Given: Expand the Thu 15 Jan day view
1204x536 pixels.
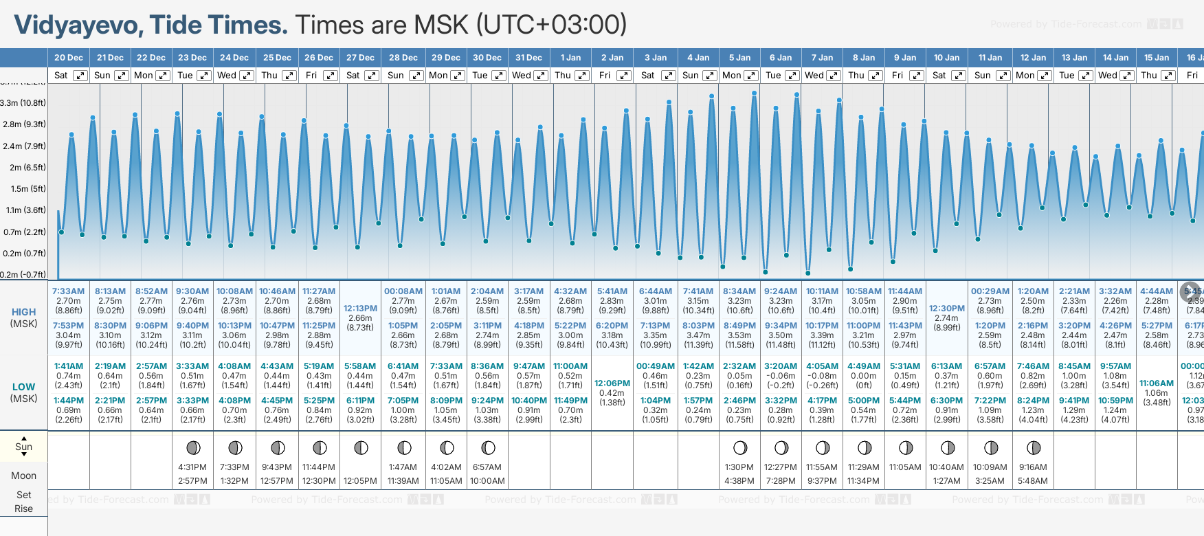Looking at the screenshot, I should (x=1168, y=76).
